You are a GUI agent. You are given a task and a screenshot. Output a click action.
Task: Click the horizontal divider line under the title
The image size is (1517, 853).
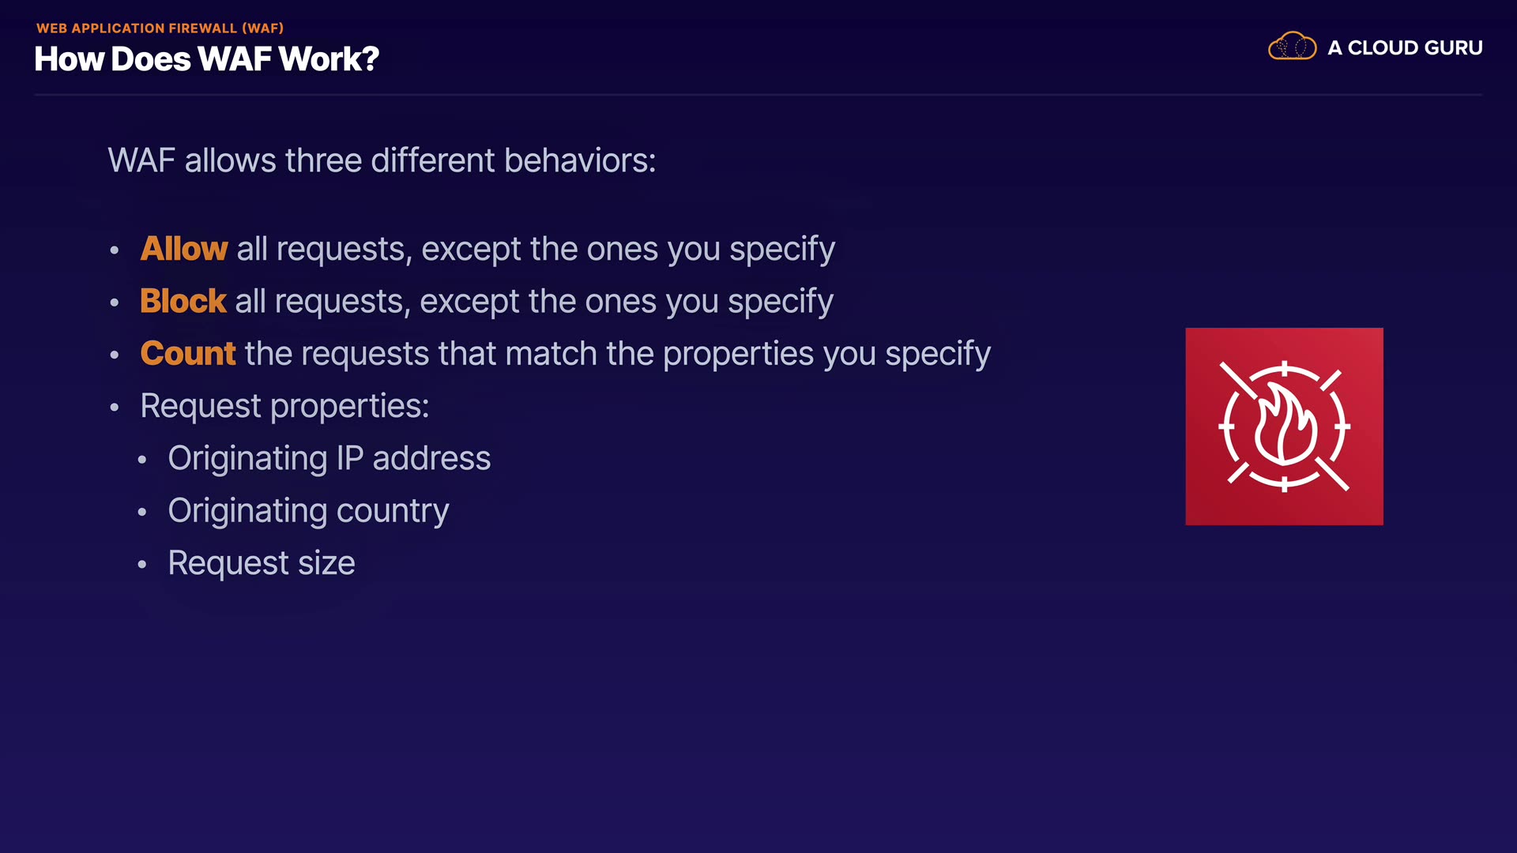click(758, 95)
